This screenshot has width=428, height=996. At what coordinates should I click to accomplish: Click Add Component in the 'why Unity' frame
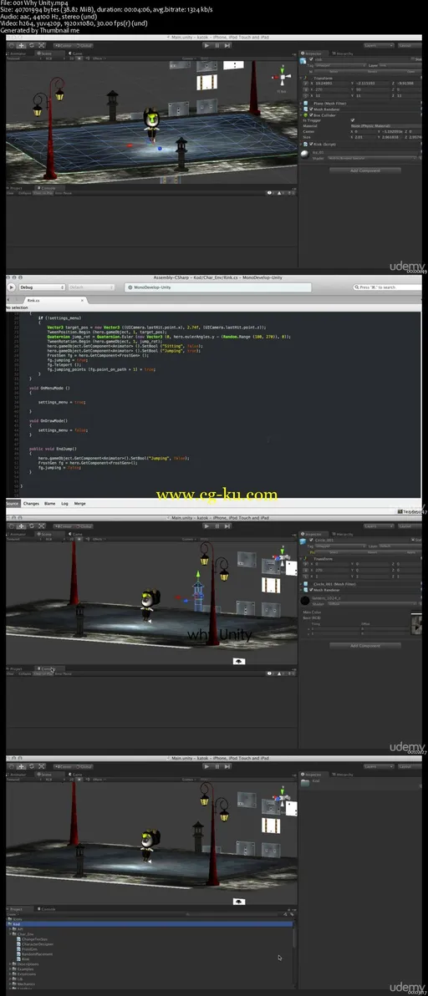(364, 645)
